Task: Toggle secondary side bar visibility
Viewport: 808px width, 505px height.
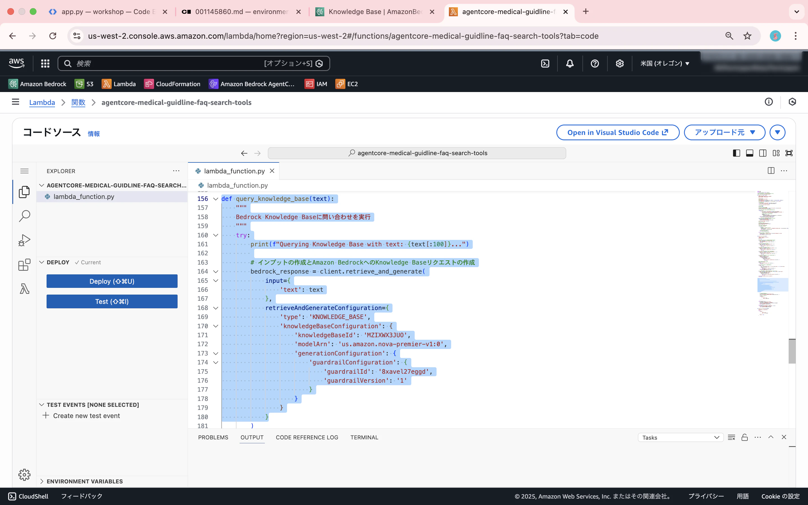Action: (763, 153)
